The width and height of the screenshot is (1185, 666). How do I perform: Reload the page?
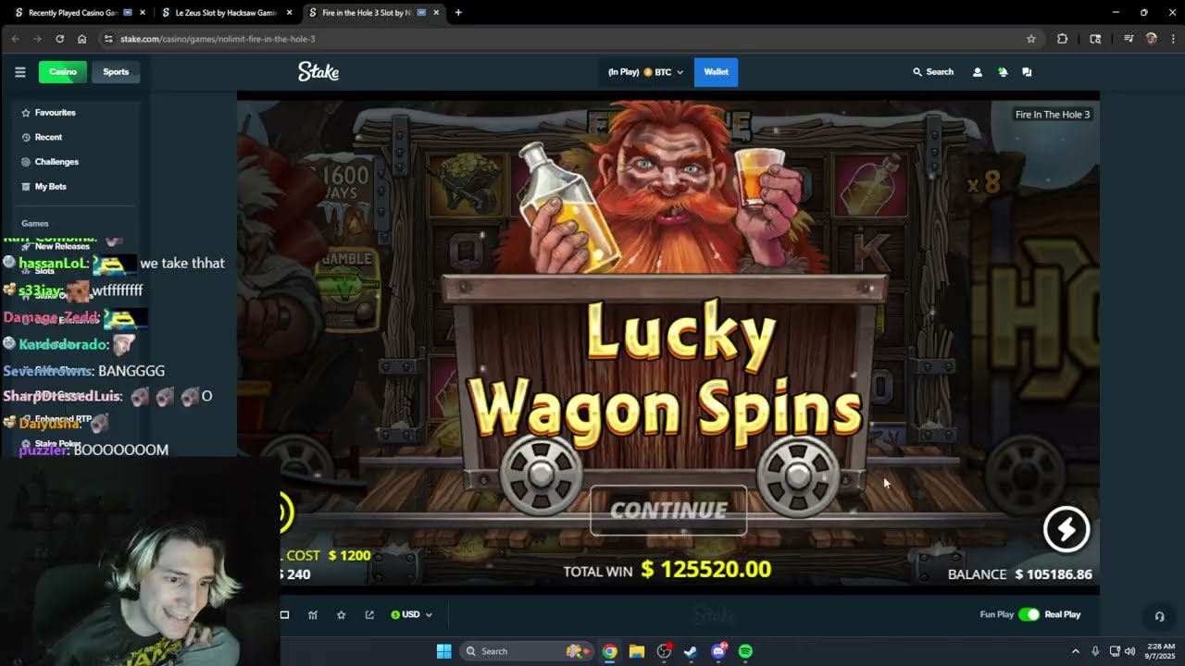(59, 39)
